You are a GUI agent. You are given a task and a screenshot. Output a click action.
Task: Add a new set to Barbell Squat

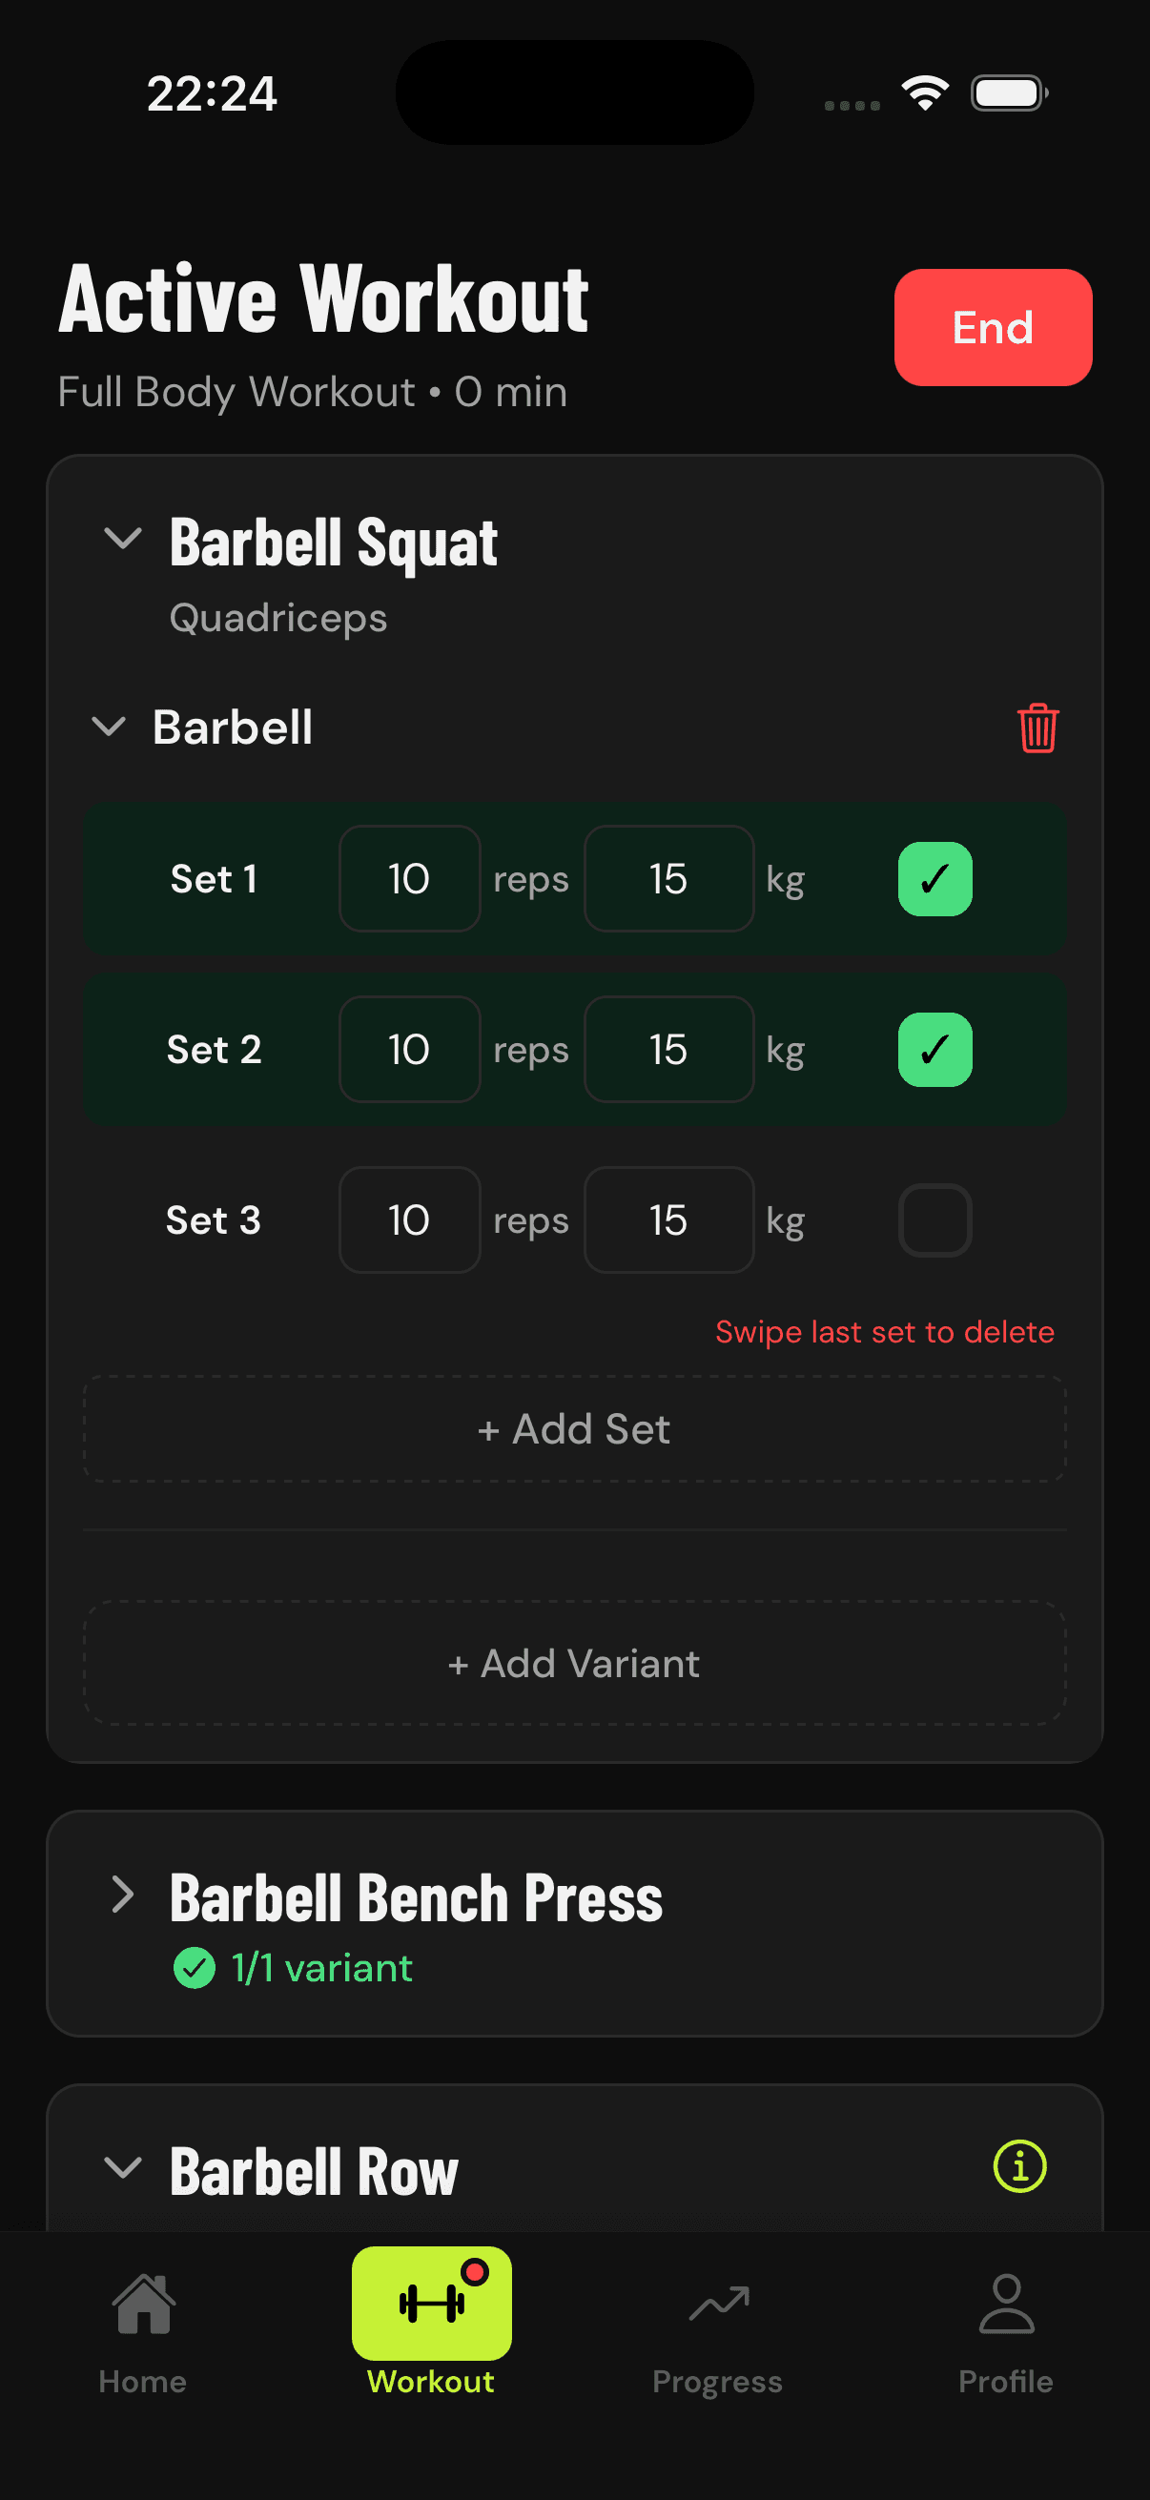[574, 1428]
